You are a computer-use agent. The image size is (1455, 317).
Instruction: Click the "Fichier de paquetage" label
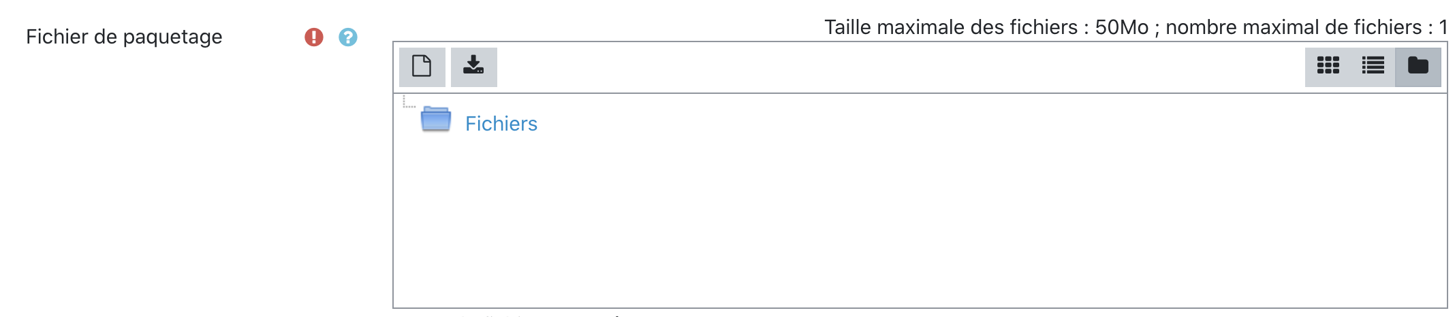click(124, 37)
